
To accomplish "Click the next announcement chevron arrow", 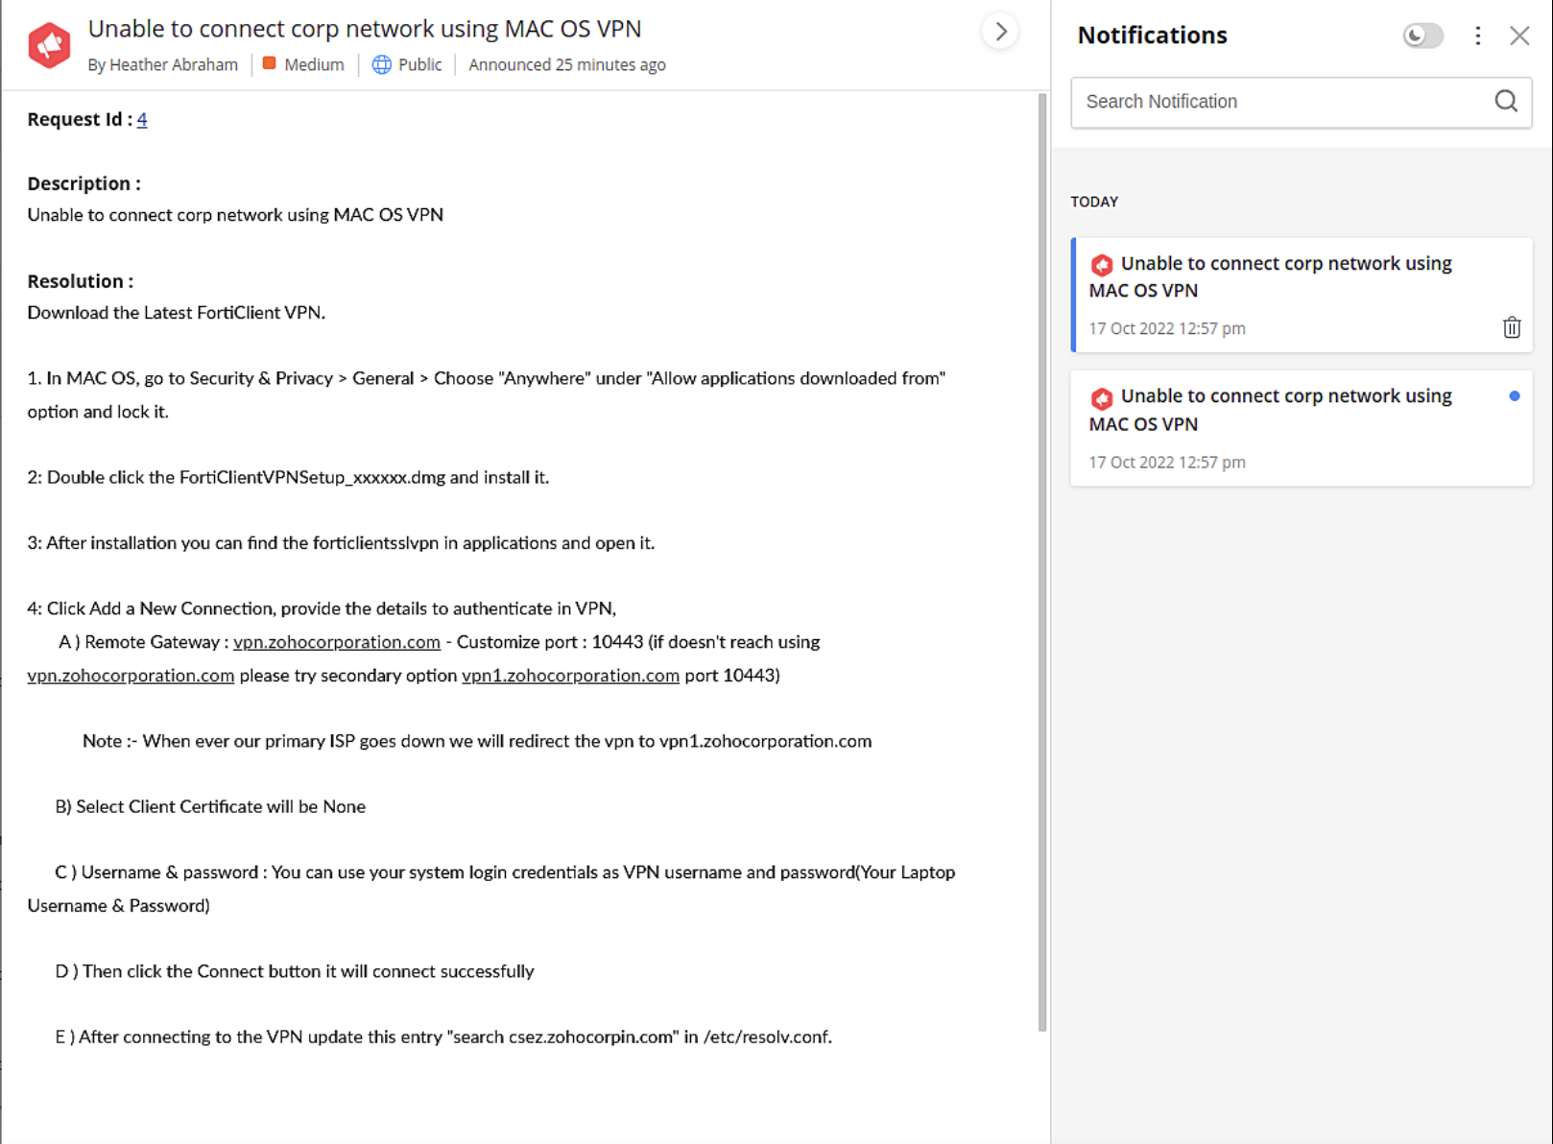I will (x=1000, y=32).
